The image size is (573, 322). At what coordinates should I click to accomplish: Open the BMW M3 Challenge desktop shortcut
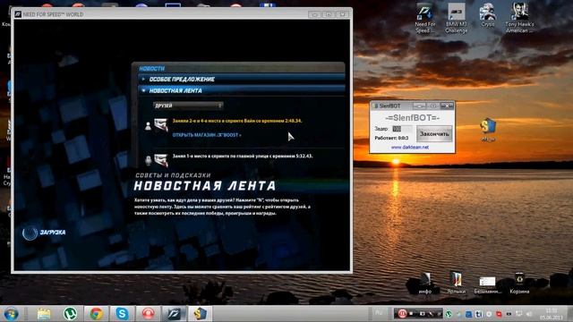click(x=456, y=18)
